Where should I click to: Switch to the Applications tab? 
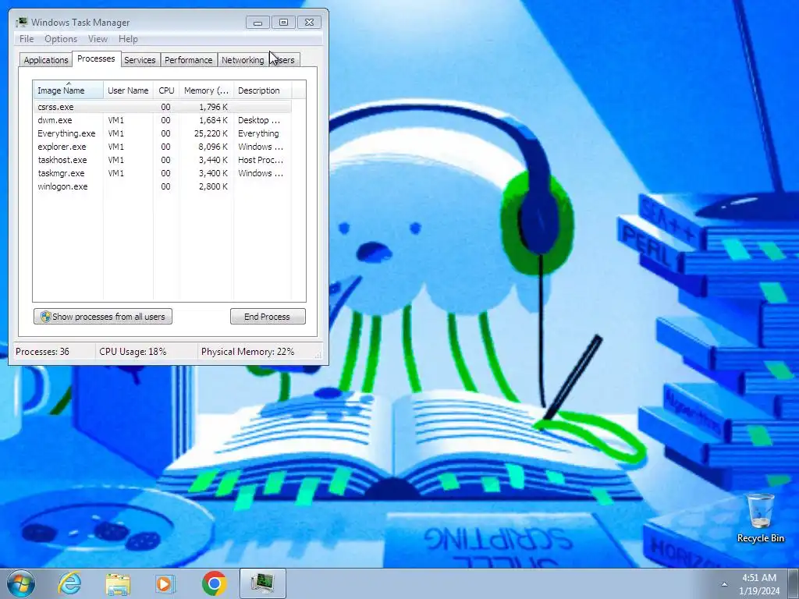(x=46, y=60)
